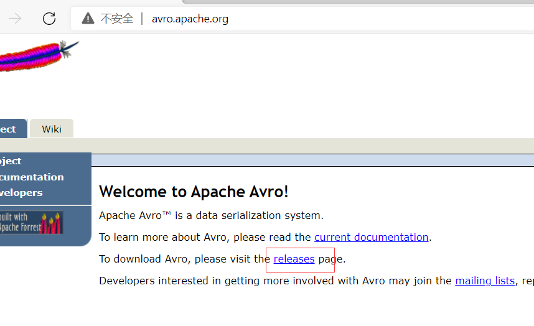Click the 不安全 security label
This screenshot has height=326, width=534.
(x=117, y=19)
